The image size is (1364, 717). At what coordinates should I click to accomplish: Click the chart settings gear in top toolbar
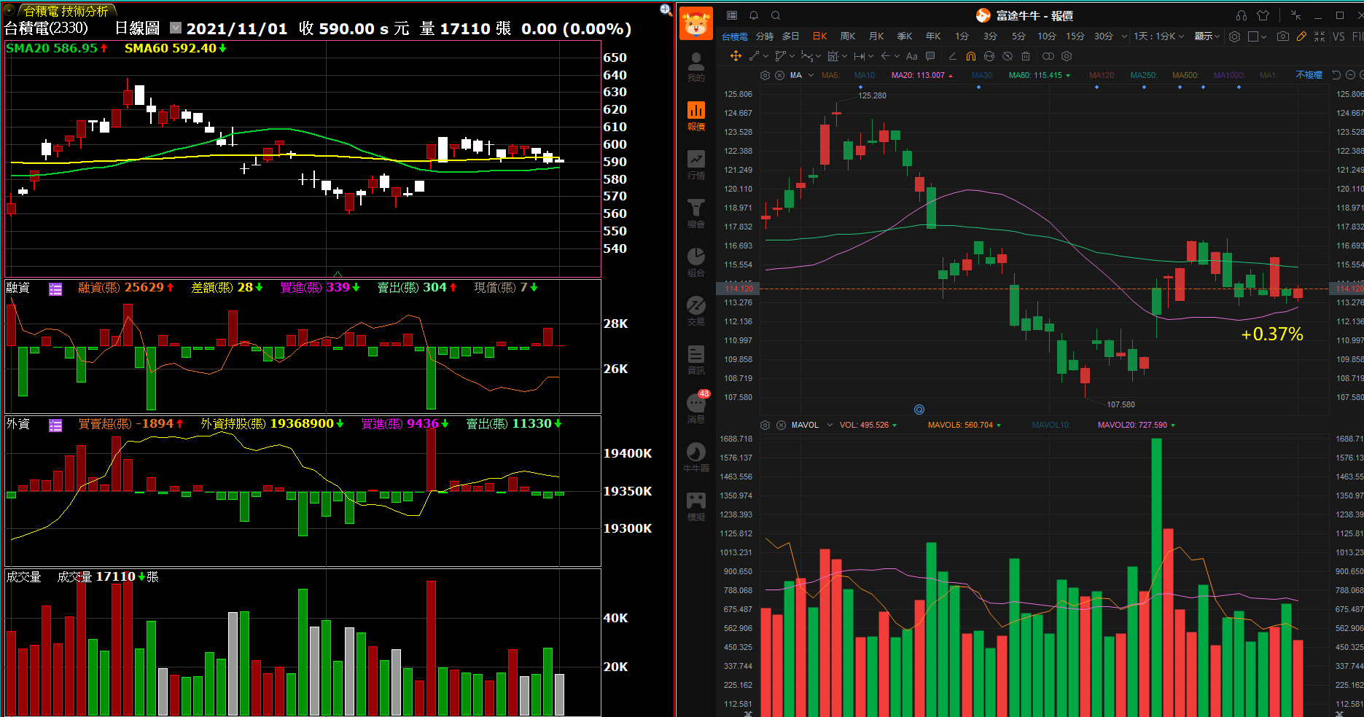tap(1234, 36)
